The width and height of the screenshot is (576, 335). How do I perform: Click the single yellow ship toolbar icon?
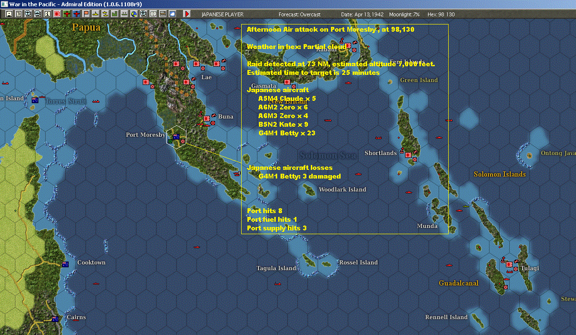click(x=96, y=14)
